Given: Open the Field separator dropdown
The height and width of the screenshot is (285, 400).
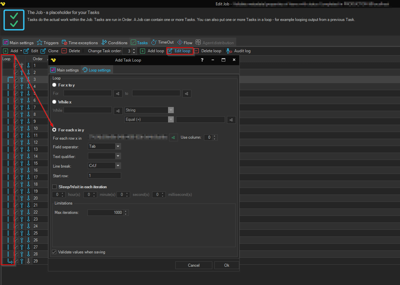Looking at the screenshot, I should point(118,146).
